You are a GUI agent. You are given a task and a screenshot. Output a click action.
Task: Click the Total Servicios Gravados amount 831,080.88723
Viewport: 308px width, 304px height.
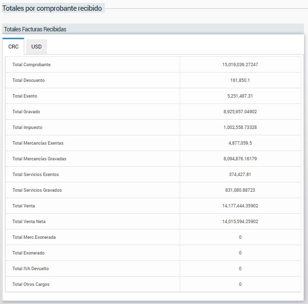pyautogui.click(x=240, y=190)
